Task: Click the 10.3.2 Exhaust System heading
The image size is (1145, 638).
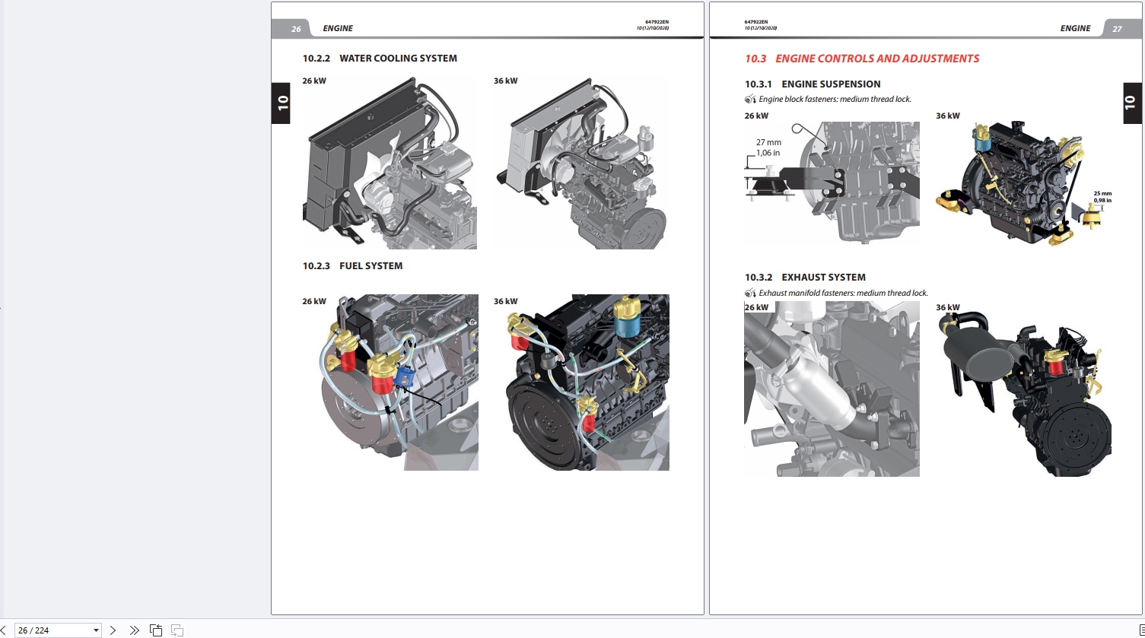Action: coord(805,278)
